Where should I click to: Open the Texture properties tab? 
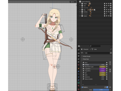(79, 89)
